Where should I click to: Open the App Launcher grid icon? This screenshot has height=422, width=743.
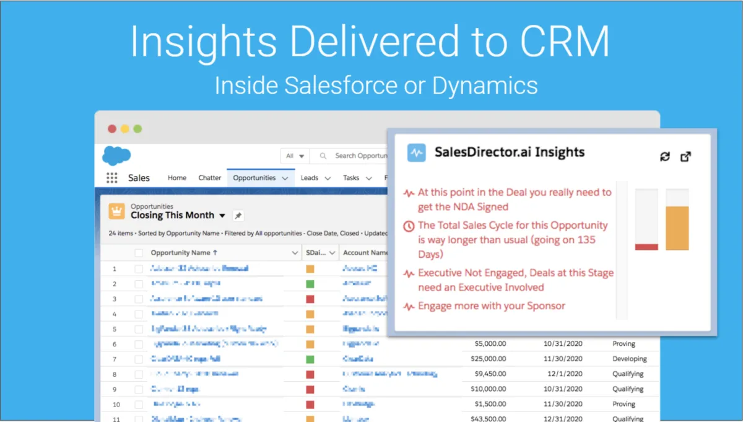112,178
